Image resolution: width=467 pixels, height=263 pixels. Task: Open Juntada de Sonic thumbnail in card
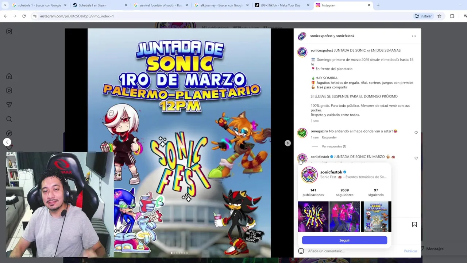376,217
